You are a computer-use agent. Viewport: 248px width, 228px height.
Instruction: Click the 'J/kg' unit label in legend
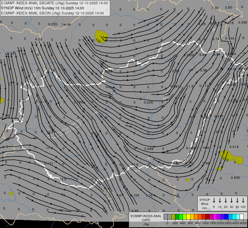[x=146, y=224]
